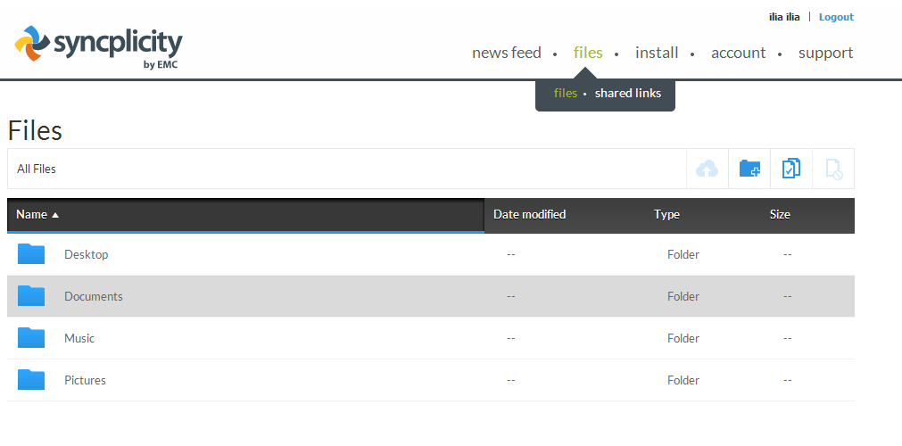Sort by Type column header
Screen dimensions: 902x446
[666, 214]
